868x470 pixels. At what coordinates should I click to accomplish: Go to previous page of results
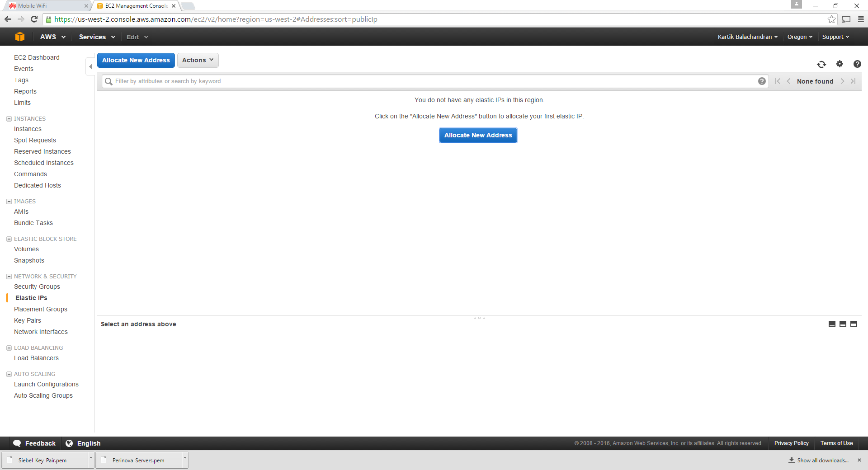(x=788, y=81)
